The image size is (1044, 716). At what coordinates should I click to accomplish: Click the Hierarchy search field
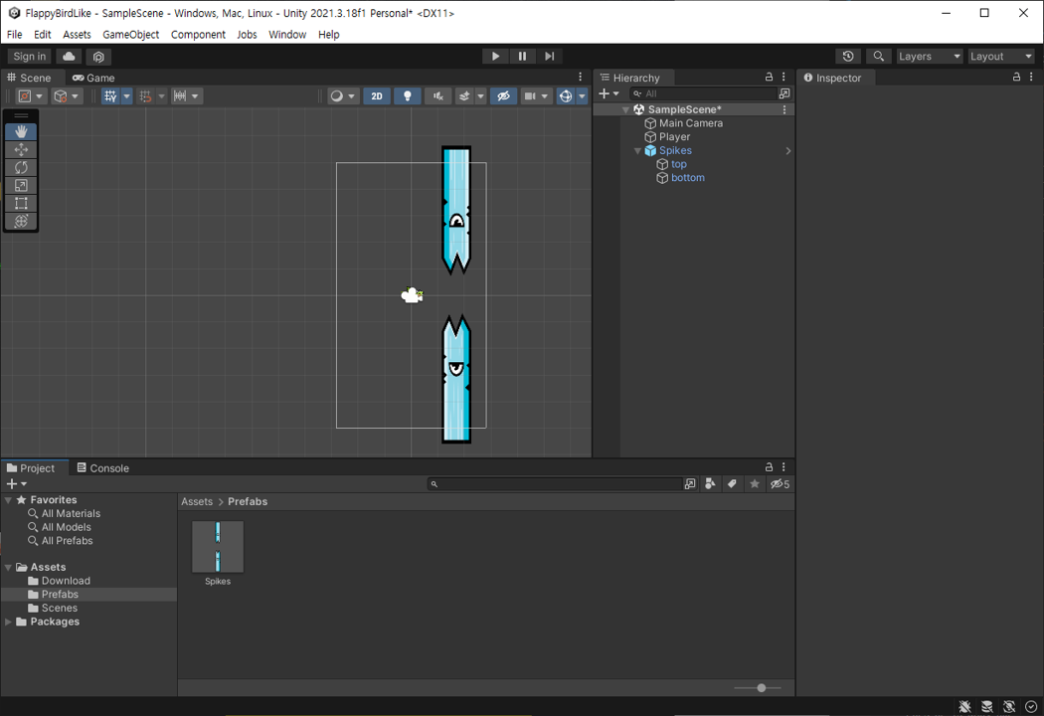[704, 93]
